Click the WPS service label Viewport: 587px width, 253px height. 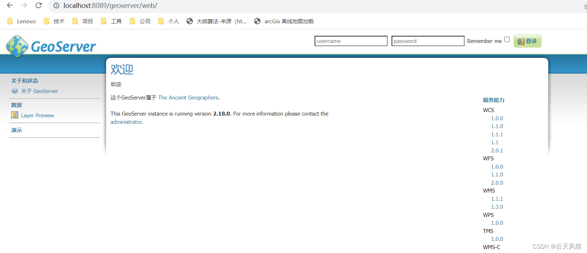click(x=488, y=215)
